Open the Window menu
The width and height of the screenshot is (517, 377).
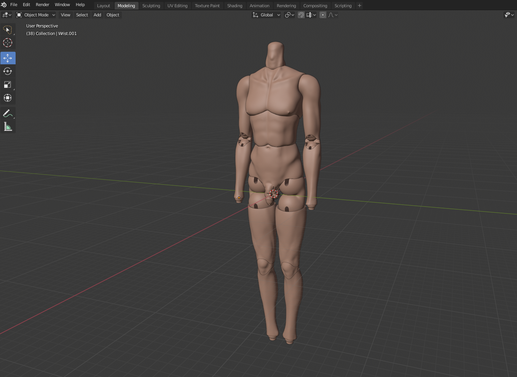62,5
